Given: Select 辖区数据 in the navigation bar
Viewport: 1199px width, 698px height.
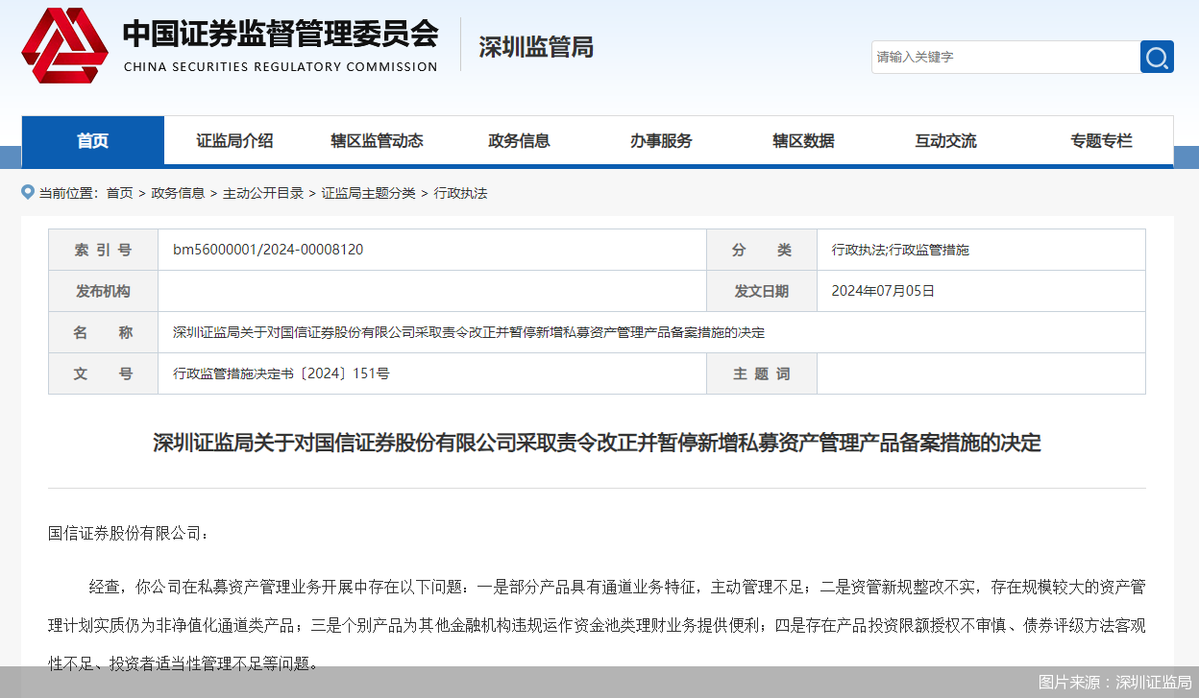Looking at the screenshot, I should [x=804, y=141].
